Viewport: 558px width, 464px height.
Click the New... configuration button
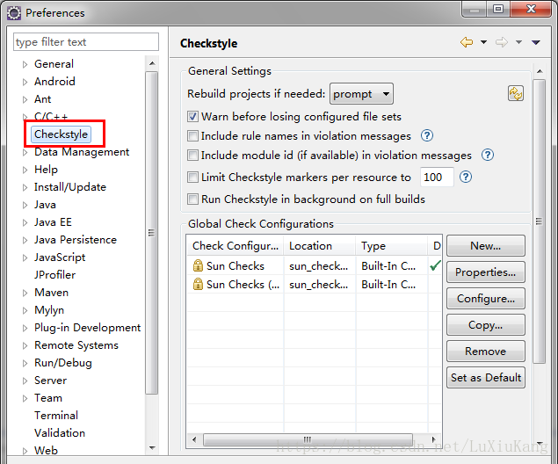coord(486,245)
